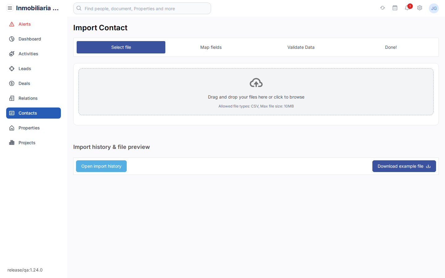Switch to the Map fields step

click(x=211, y=47)
